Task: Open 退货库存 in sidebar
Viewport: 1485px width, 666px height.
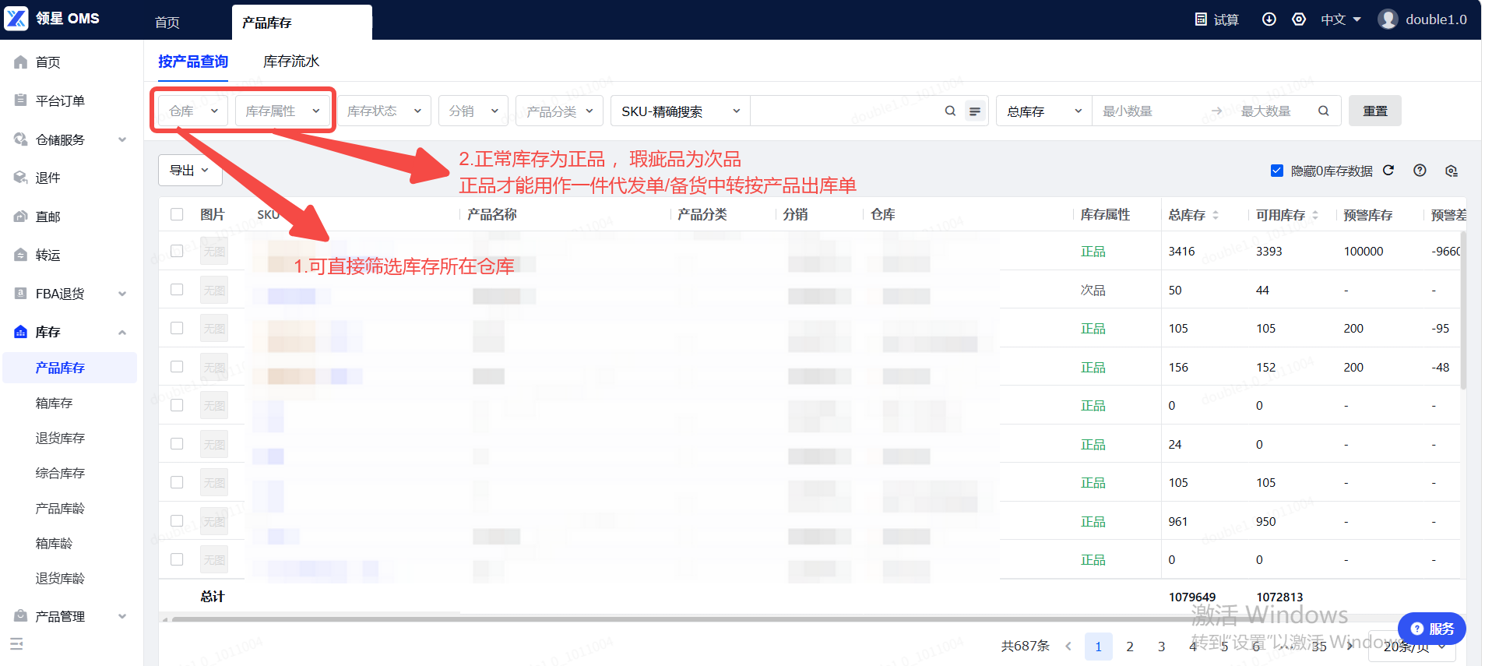Action: (x=60, y=438)
